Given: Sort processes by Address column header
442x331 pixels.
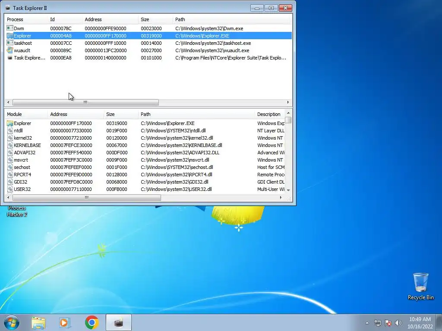Looking at the screenshot, I should point(110,19).
